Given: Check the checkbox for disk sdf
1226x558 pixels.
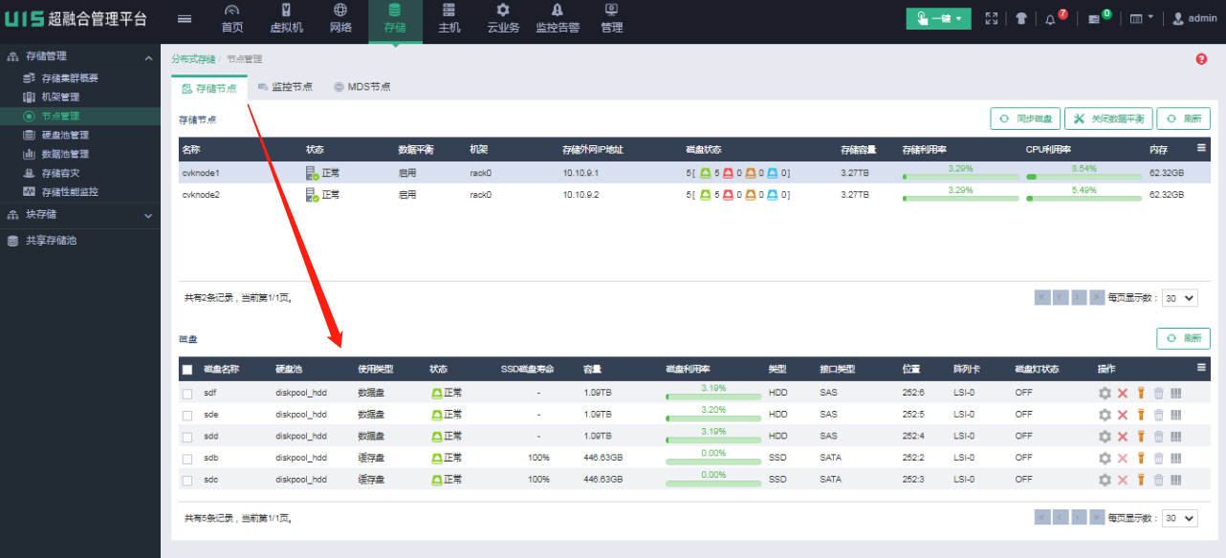Looking at the screenshot, I should [187, 393].
